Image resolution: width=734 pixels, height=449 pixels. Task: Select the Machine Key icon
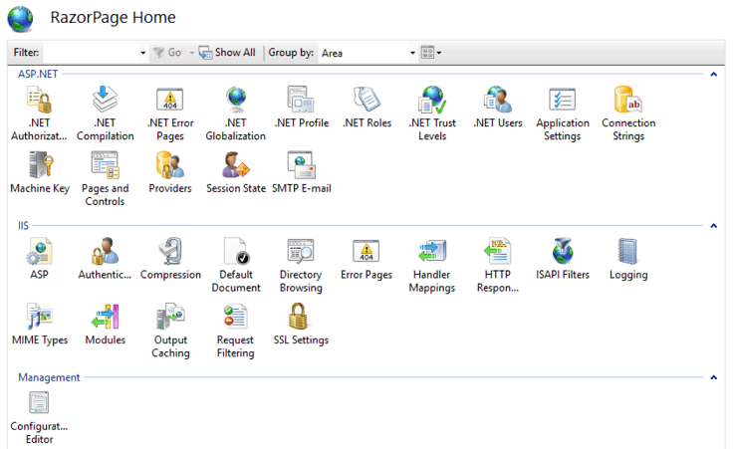pyautogui.click(x=39, y=166)
